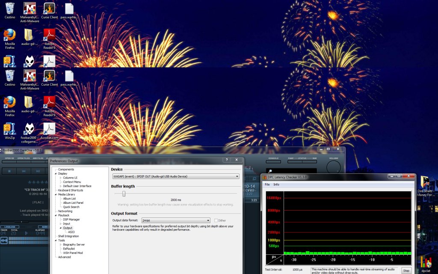This screenshot has height=274, width=438.
Task: Expand the Input tree node arrow
Action: click(61, 223)
